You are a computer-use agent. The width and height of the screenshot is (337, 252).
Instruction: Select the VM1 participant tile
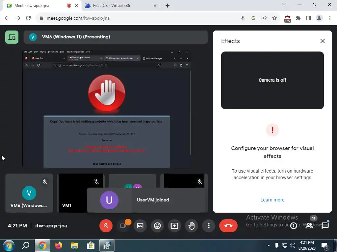click(73, 193)
